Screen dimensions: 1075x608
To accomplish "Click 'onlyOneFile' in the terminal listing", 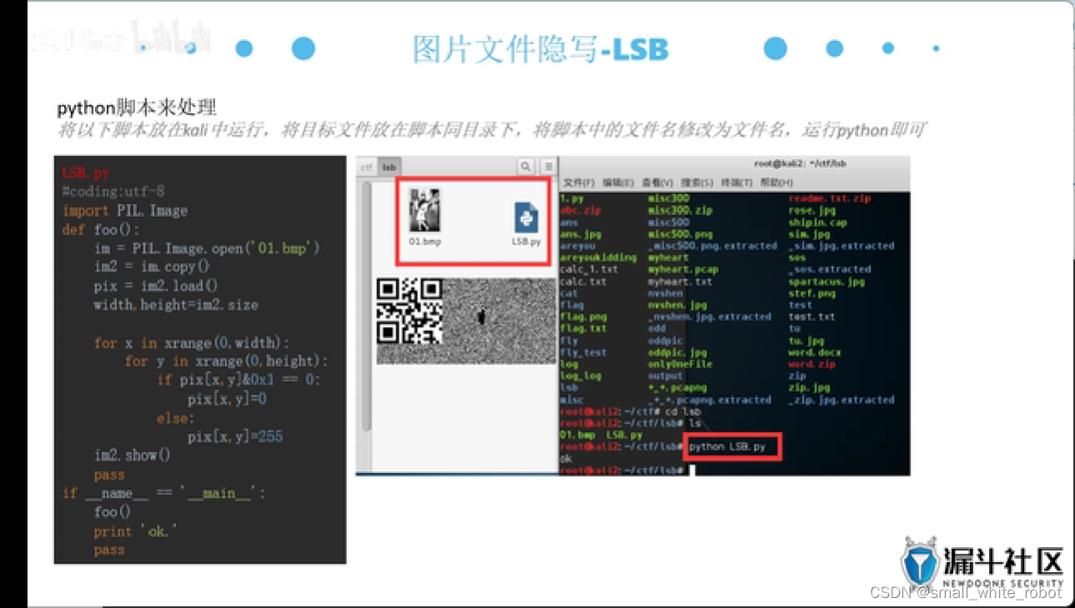I will 680,364.
